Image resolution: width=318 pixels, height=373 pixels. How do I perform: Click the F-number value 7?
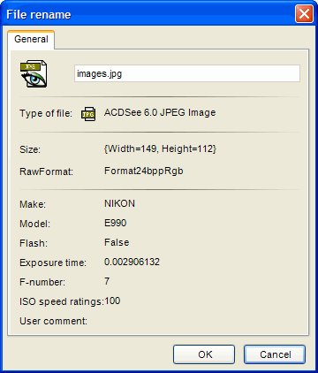click(x=107, y=281)
